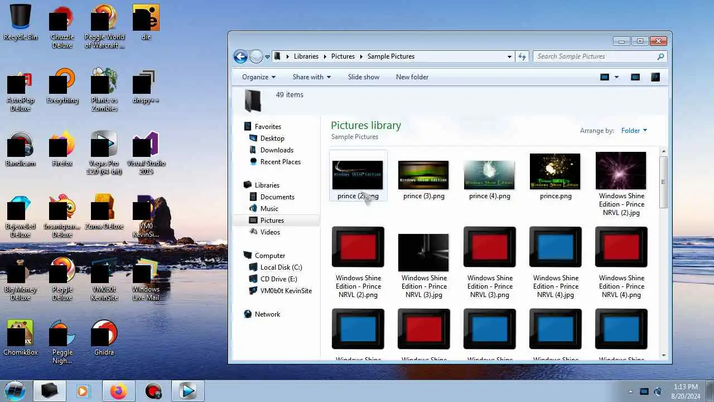Show hidden icons in the system tray

pos(631,391)
